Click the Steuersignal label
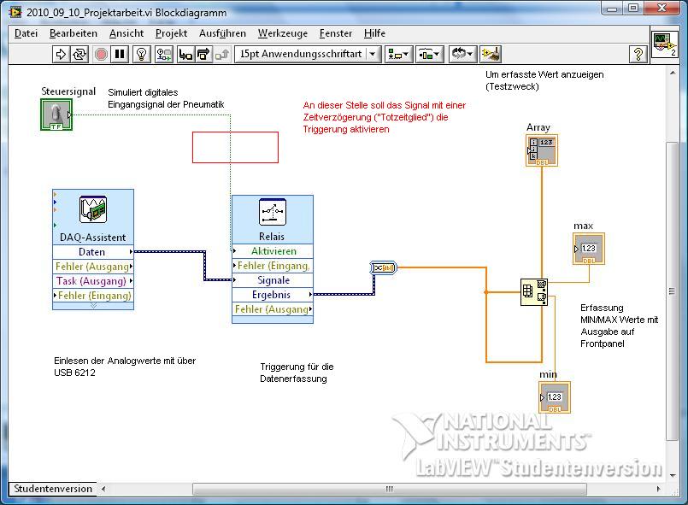The image size is (688, 505). pyautogui.click(x=68, y=91)
